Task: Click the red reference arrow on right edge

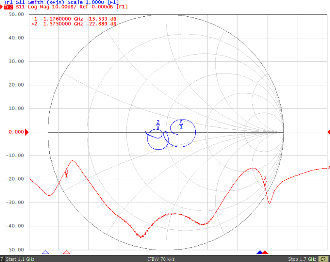Action: 328,132
